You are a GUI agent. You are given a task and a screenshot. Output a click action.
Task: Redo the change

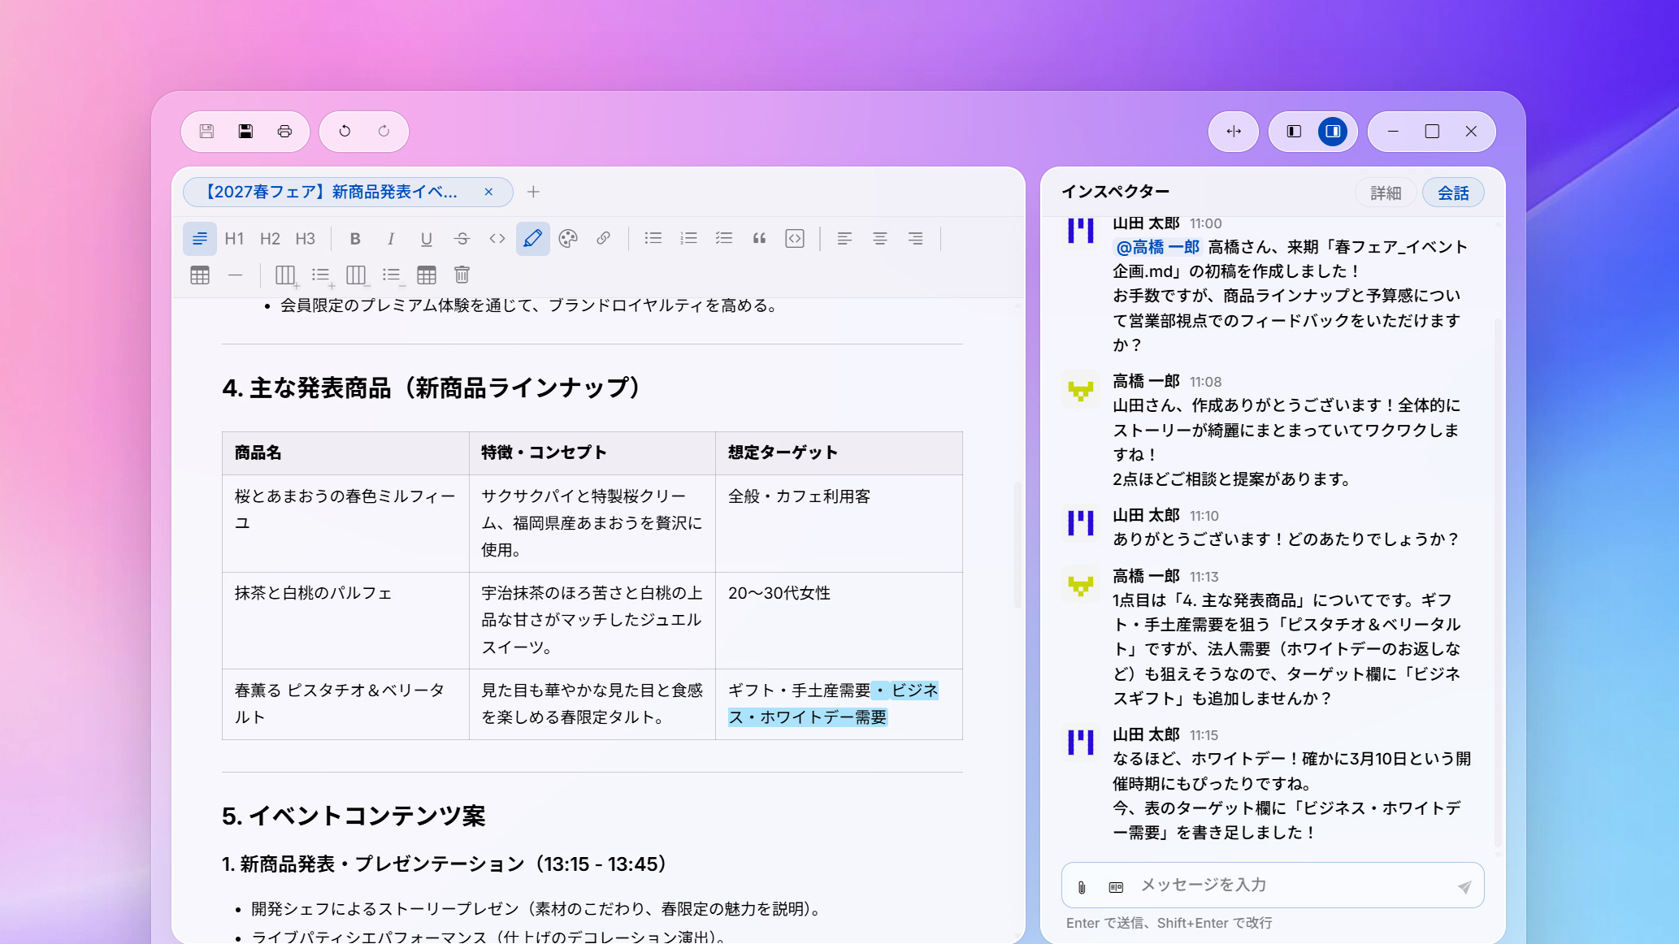384,132
